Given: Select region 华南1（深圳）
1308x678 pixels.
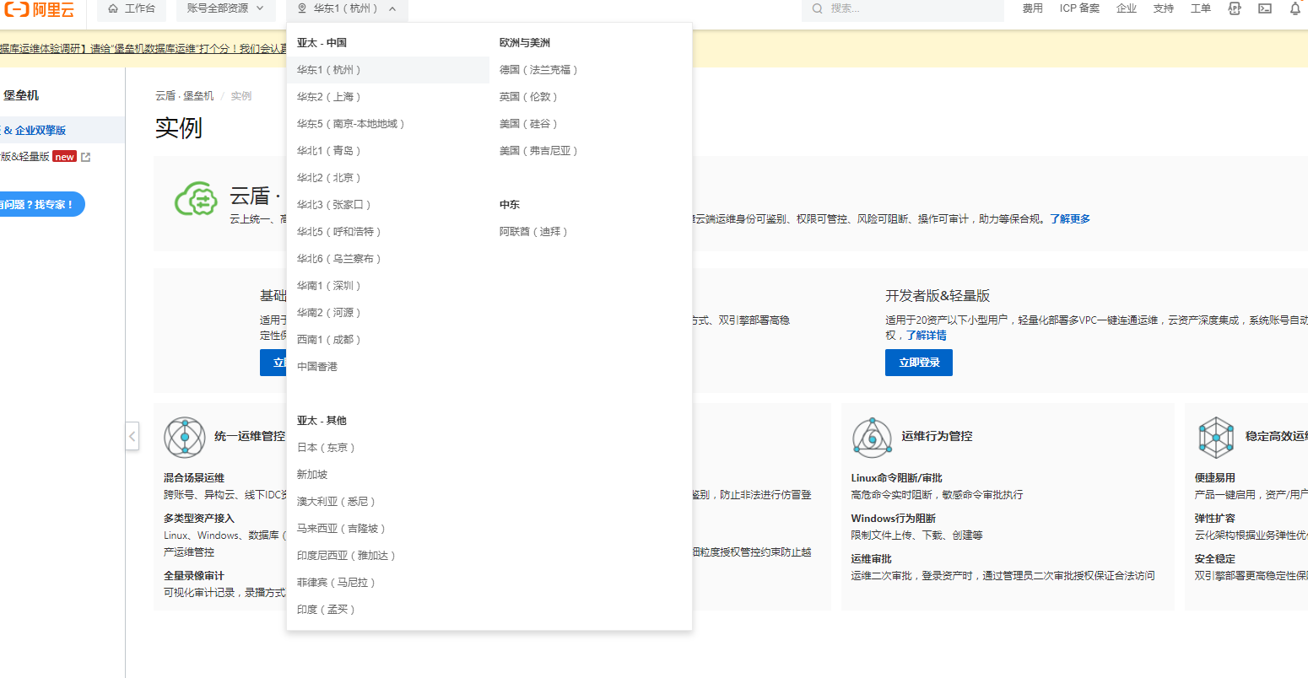Looking at the screenshot, I should point(388,286).
